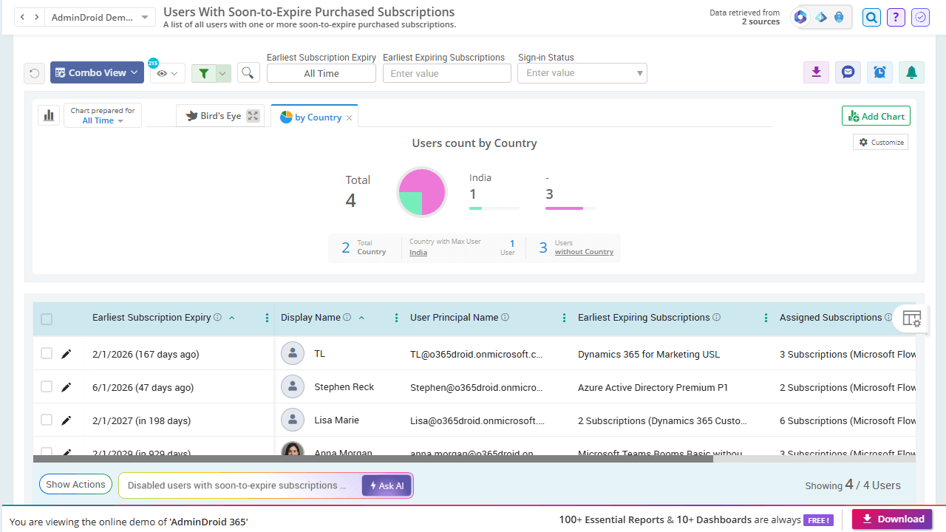Open the chat message icon

[848, 72]
